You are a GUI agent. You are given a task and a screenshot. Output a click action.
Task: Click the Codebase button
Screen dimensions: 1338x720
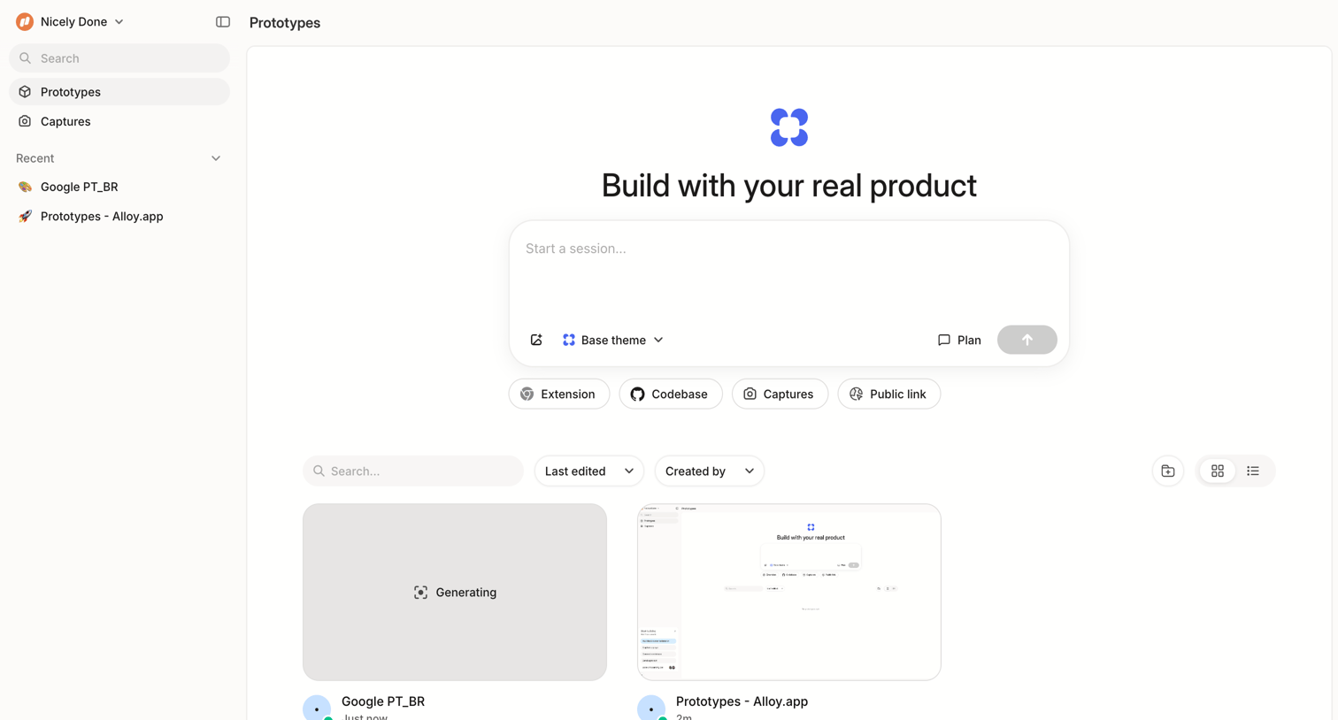(x=671, y=394)
